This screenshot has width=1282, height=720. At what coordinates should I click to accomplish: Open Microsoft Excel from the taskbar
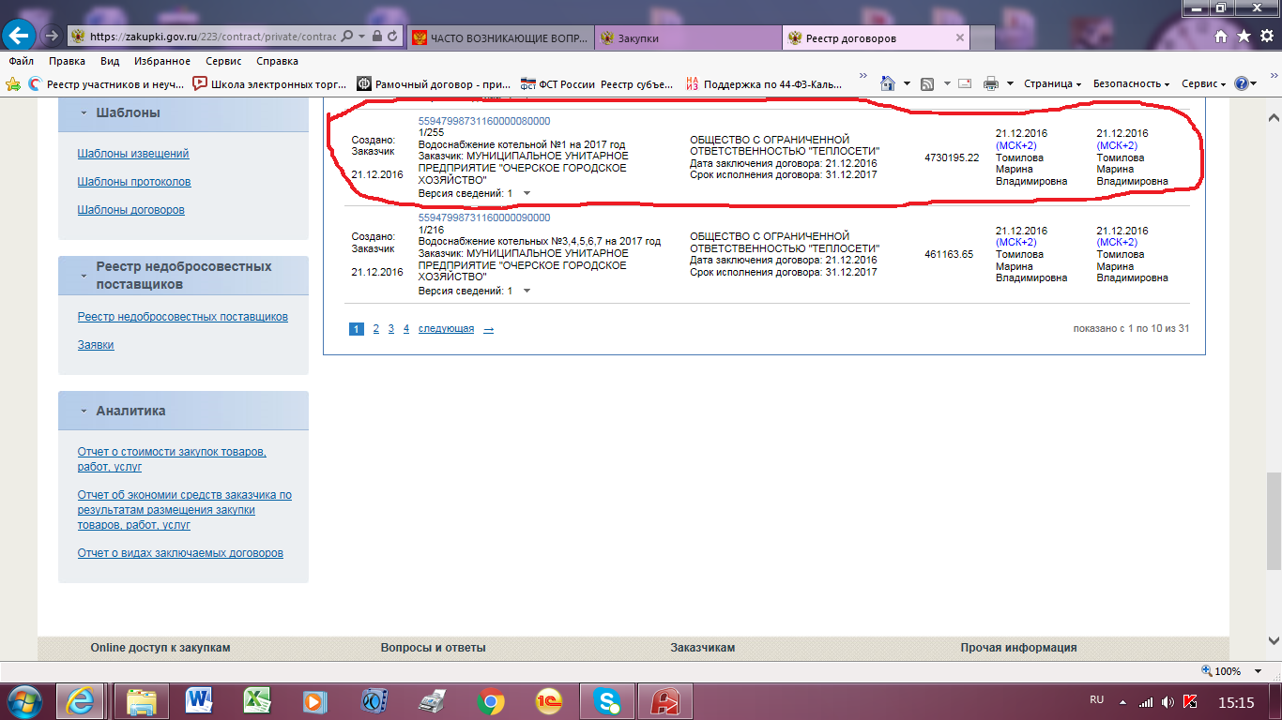coord(257,700)
